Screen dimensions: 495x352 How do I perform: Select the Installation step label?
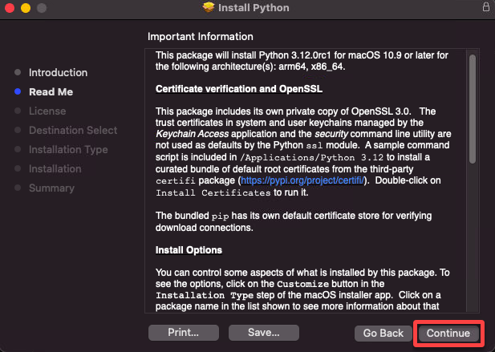click(x=55, y=168)
